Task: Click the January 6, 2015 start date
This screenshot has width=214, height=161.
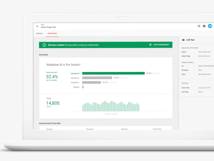Action: point(204,88)
